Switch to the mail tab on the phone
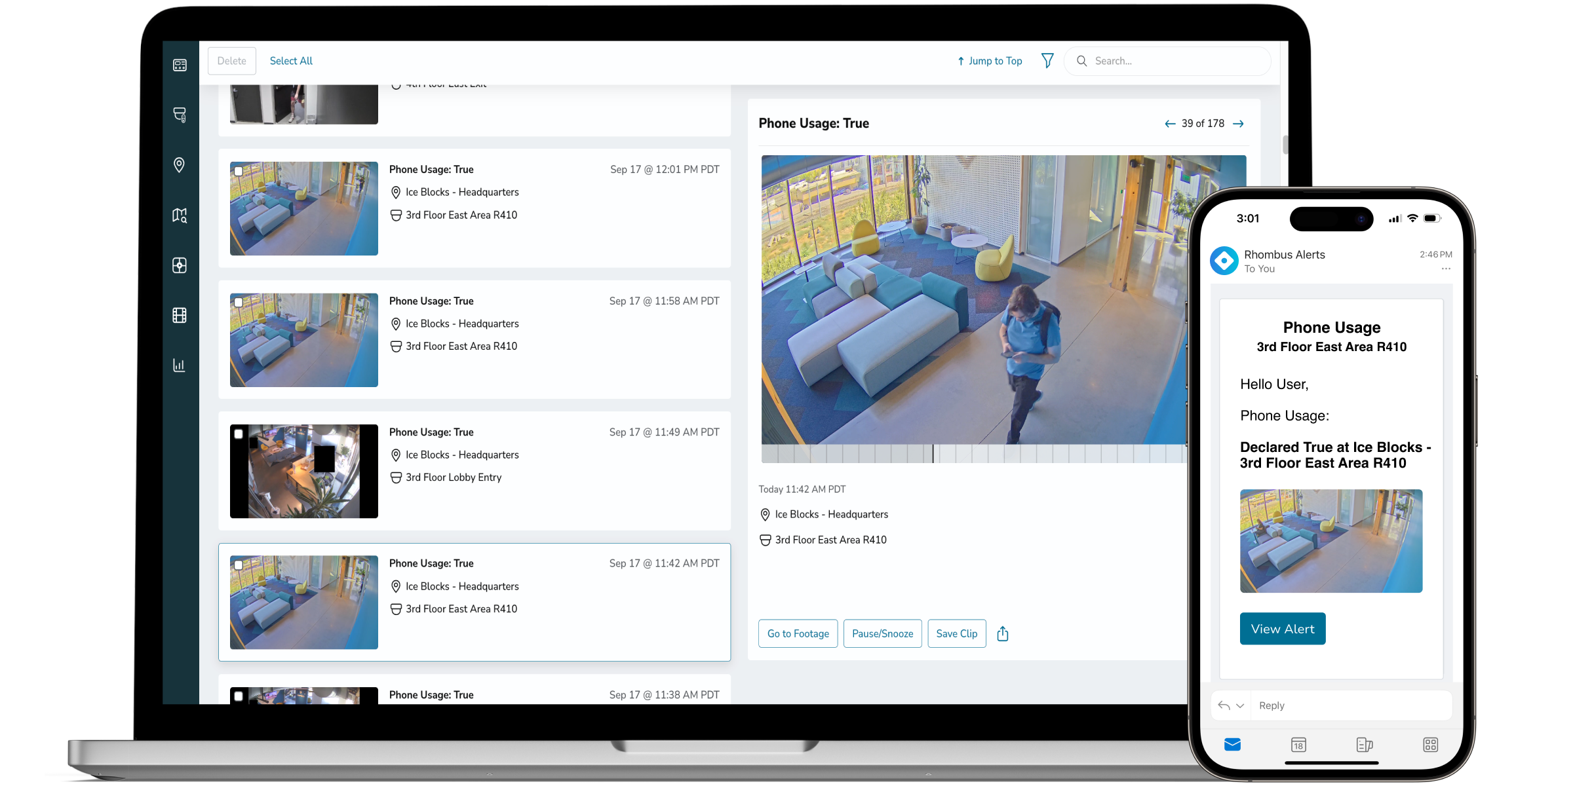This screenshot has width=1573, height=786. [x=1232, y=745]
